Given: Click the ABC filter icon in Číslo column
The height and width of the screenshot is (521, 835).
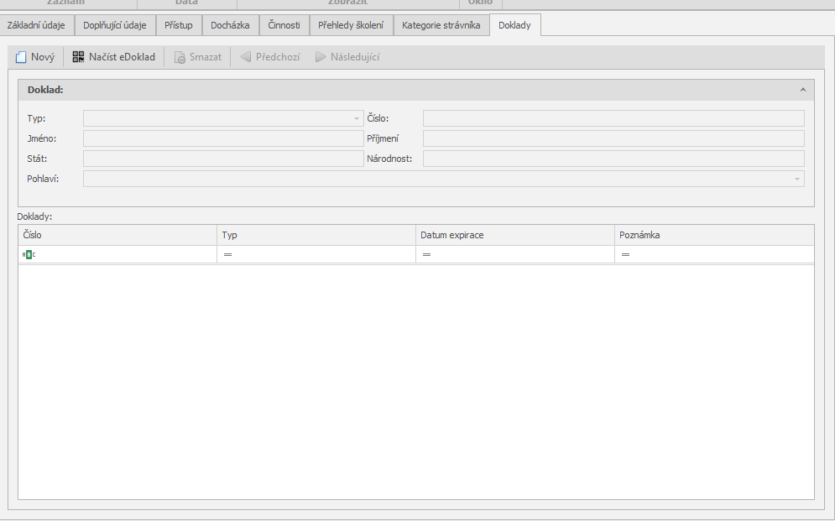Looking at the screenshot, I should point(29,254).
